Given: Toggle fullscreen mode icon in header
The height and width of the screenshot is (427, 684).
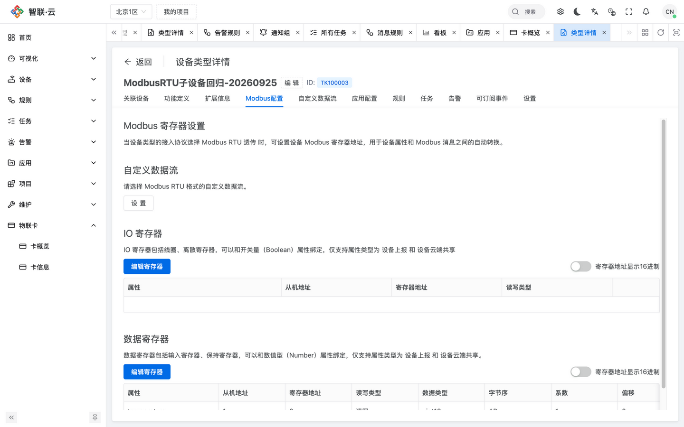Looking at the screenshot, I should click(629, 12).
